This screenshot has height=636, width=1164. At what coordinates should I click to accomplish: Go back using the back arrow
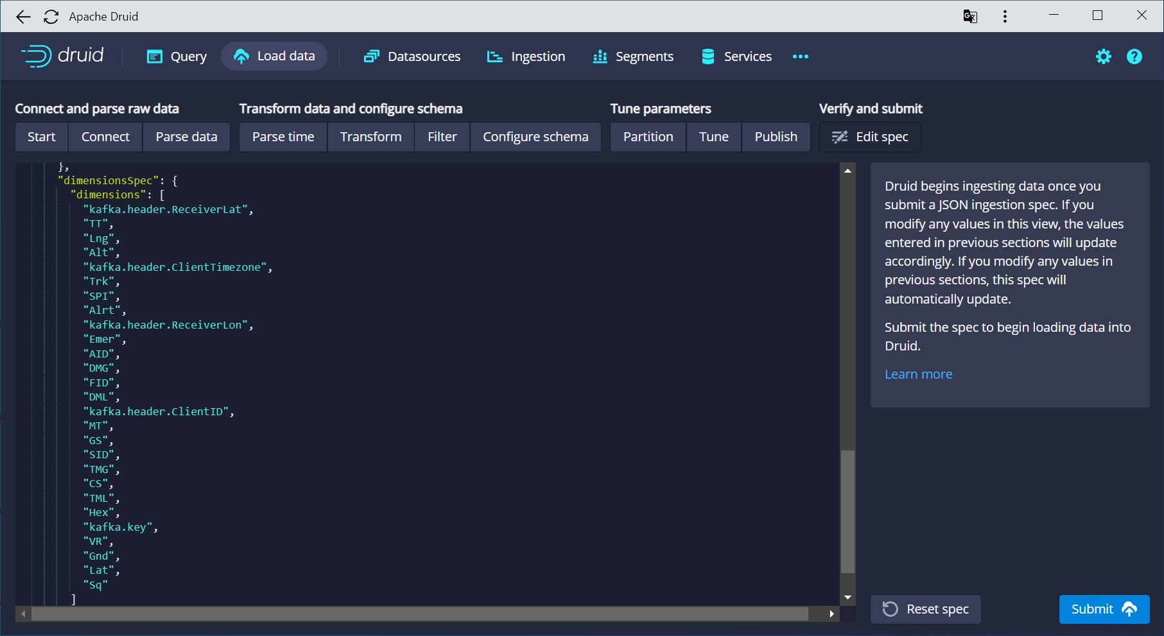click(23, 17)
